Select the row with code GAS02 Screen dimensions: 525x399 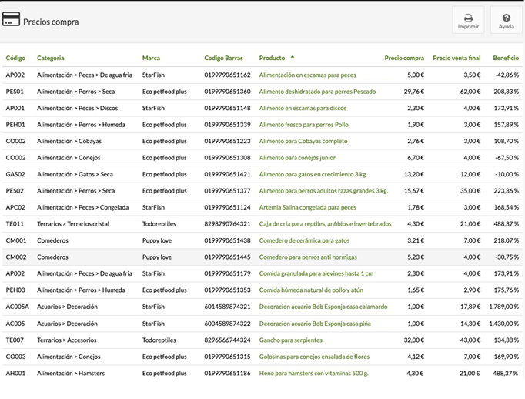(15, 175)
